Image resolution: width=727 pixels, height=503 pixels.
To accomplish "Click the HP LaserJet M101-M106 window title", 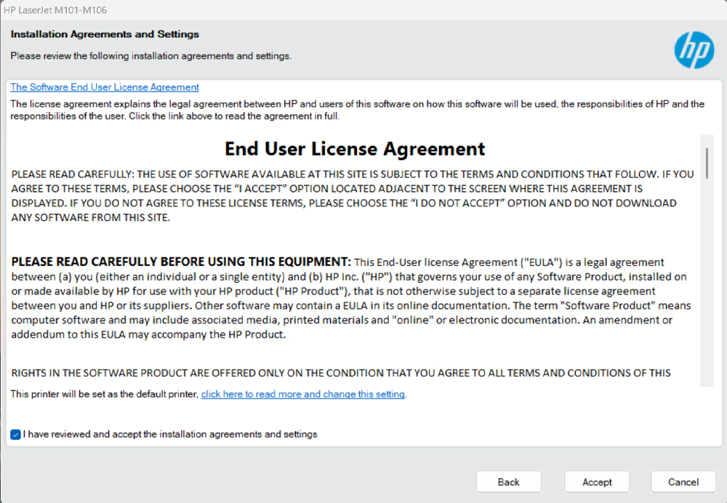I will point(55,9).
